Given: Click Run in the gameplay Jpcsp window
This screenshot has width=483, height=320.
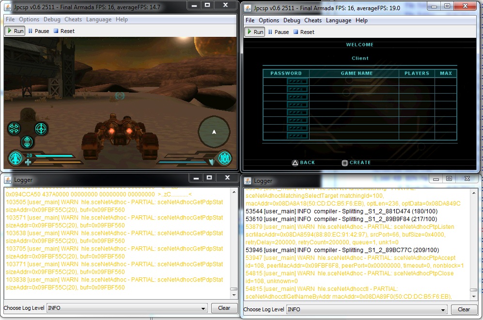Looking at the screenshot, I should coord(15,31).
